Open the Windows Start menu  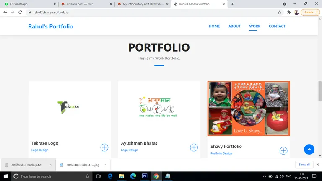5,176
